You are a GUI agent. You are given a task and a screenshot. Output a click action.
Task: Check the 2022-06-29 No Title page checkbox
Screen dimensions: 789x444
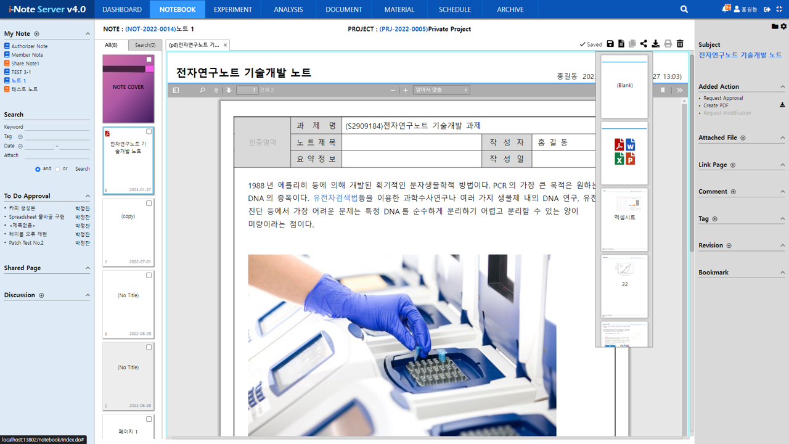149,276
